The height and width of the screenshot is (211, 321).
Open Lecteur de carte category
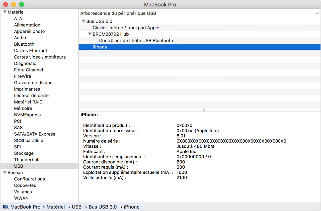pos(31,95)
